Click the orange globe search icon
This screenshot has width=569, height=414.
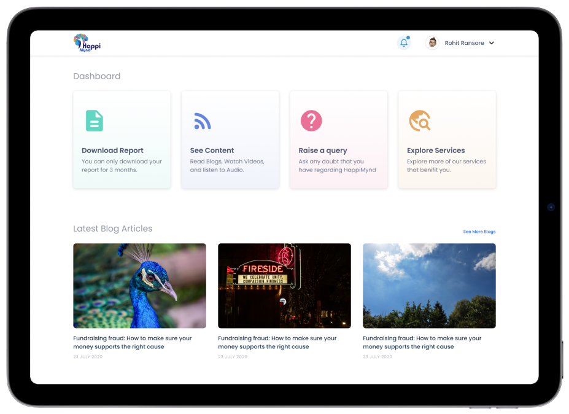(420, 120)
